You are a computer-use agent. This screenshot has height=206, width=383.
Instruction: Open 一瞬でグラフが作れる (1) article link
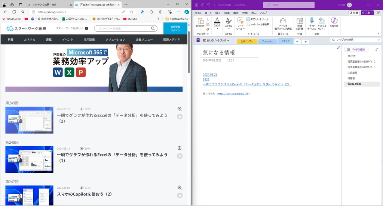(112, 157)
